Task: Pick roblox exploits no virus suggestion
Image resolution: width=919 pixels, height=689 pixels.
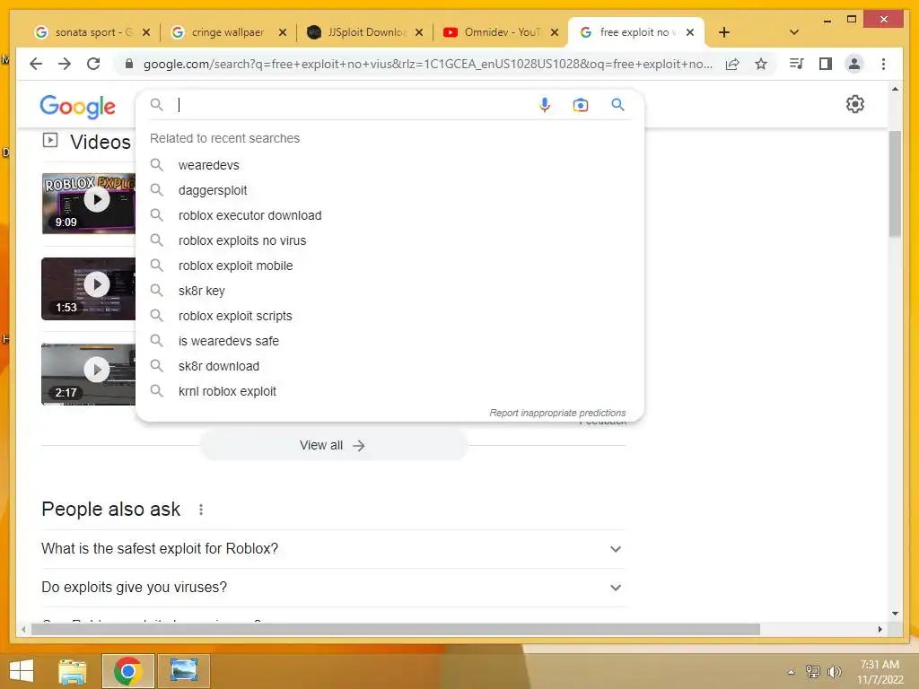Action: (390, 240)
